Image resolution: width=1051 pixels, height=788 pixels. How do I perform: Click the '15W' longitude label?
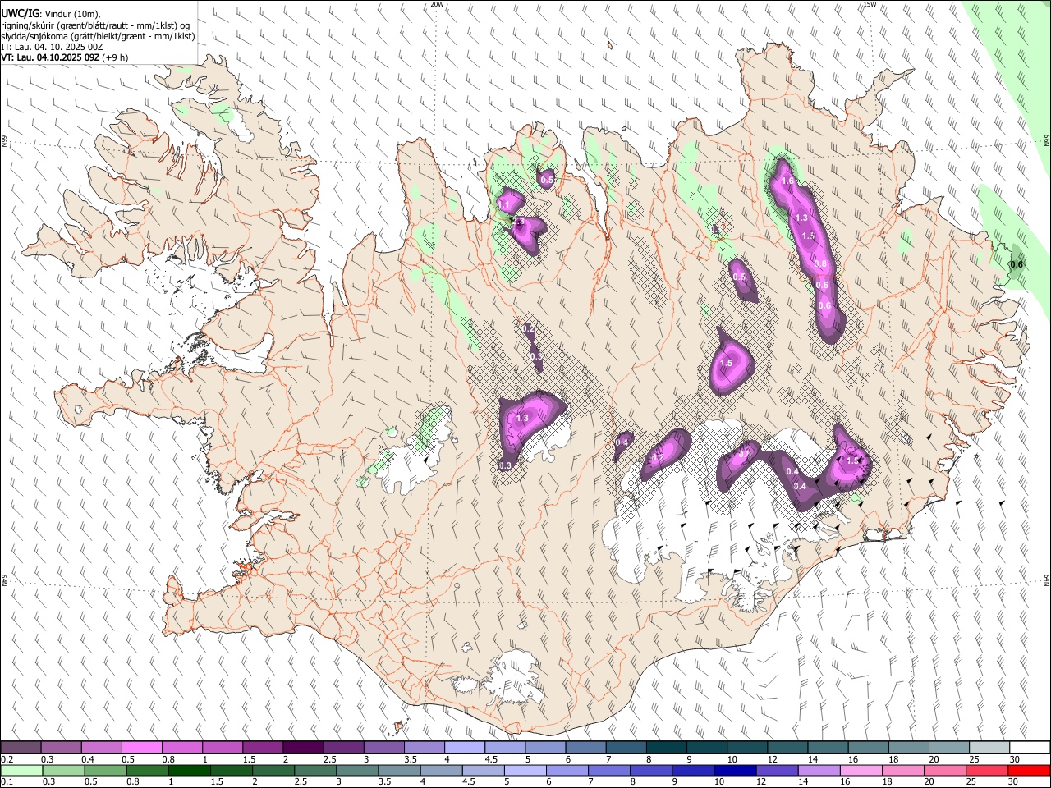pos(870,4)
